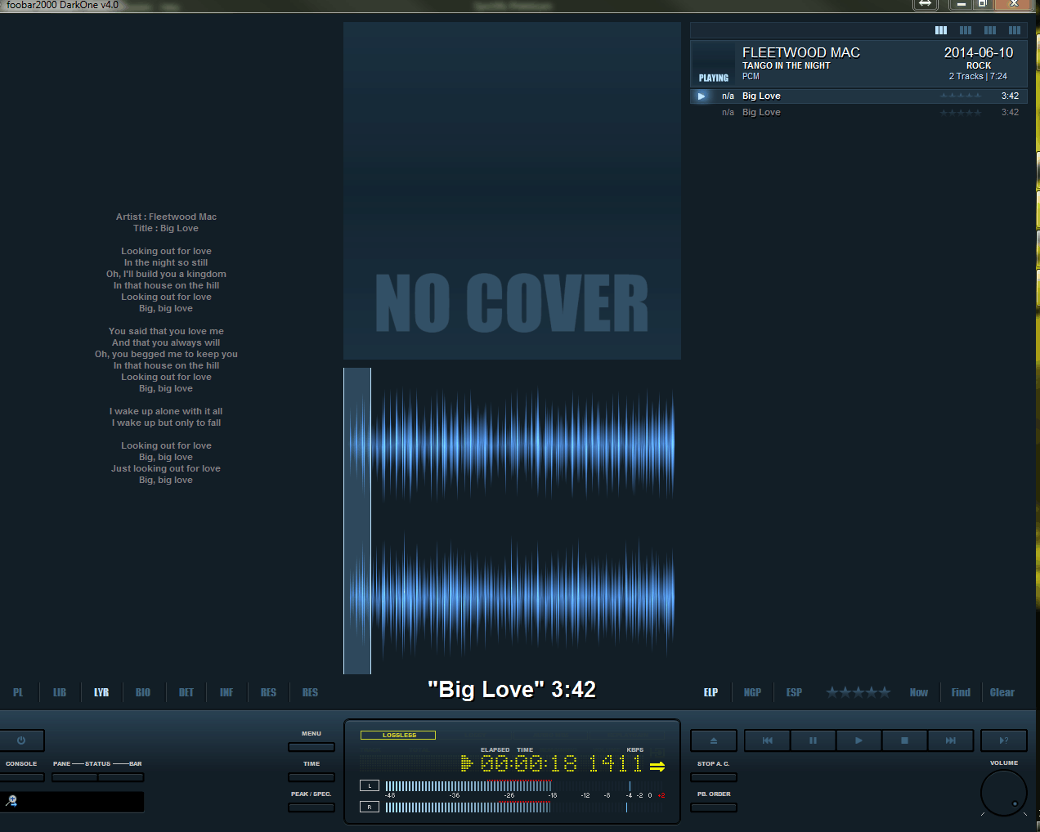Click the Now button
The image size is (1040, 832).
click(919, 692)
